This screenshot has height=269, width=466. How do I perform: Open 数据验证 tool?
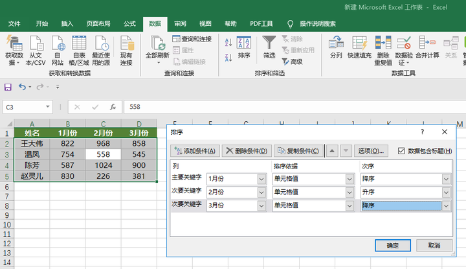[x=404, y=51]
